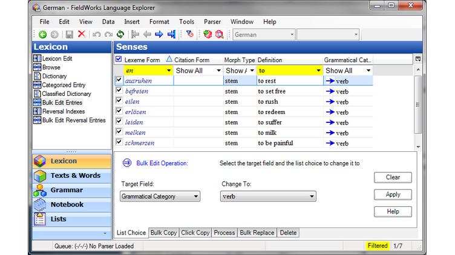455x255 pixels.
Task: Switch to the Process tab
Action: point(224,233)
